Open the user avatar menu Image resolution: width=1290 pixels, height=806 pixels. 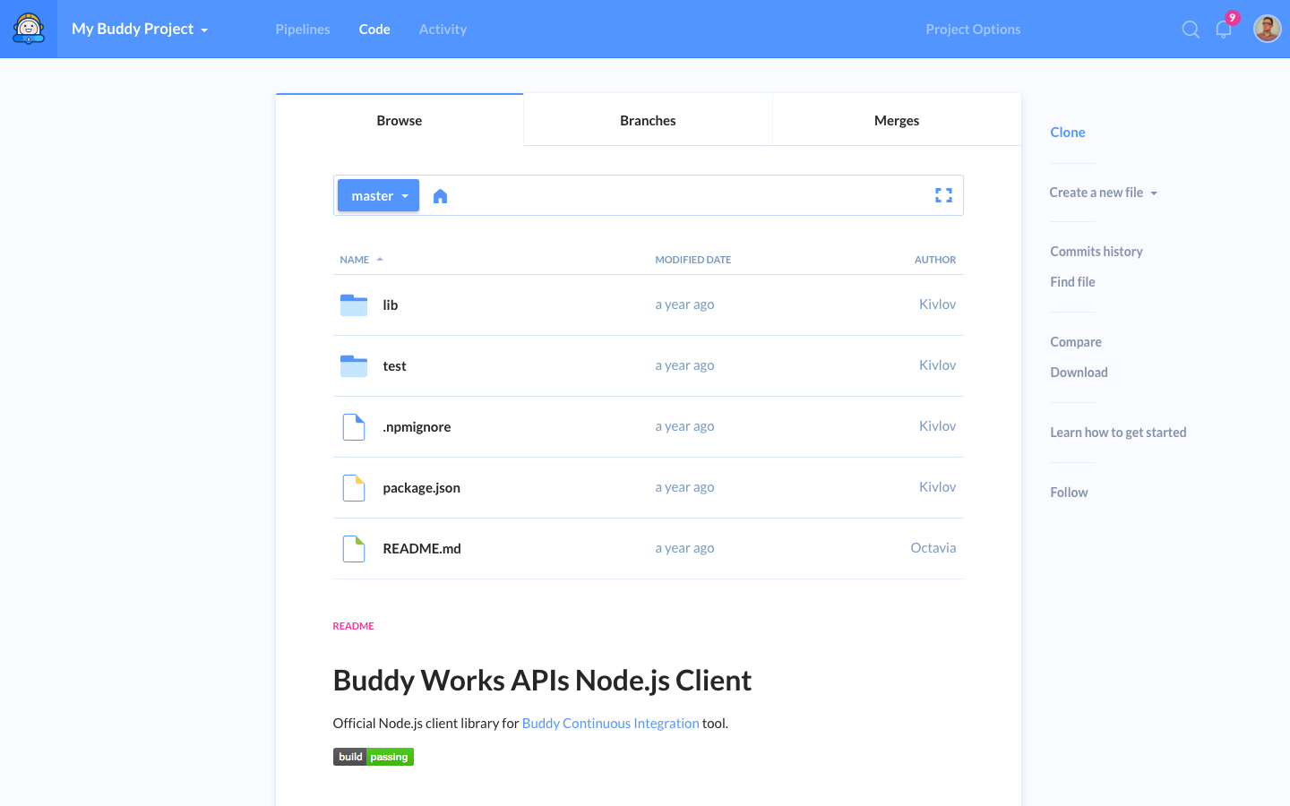click(x=1267, y=29)
